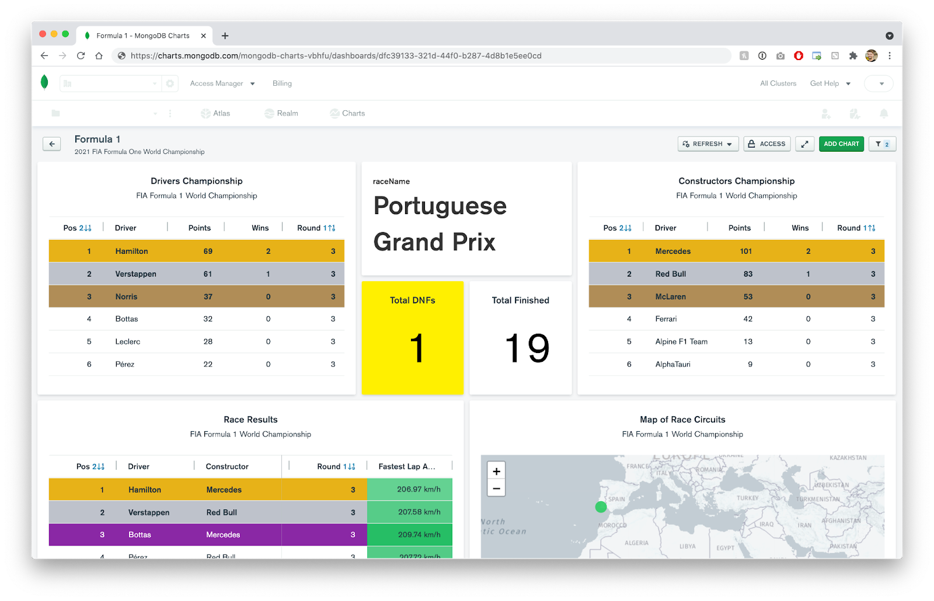Open the dashboard filters funnel button
This screenshot has height=601, width=934.
tap(882, 144)
